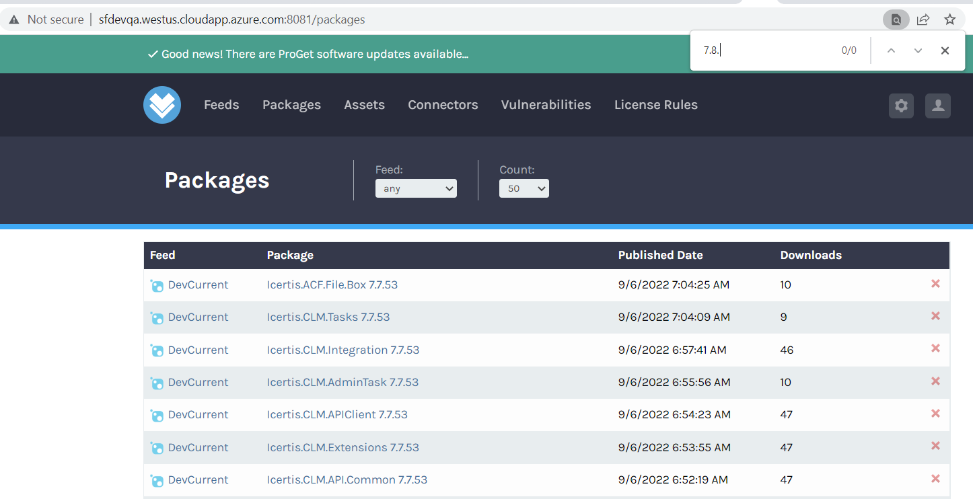
Task: Open the License Rules menu
Action: click(656, 105)
